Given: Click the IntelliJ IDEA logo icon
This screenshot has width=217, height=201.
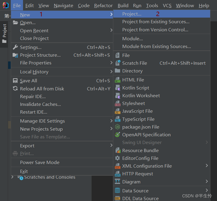Looking at the screenshot, I should point(6,5).
